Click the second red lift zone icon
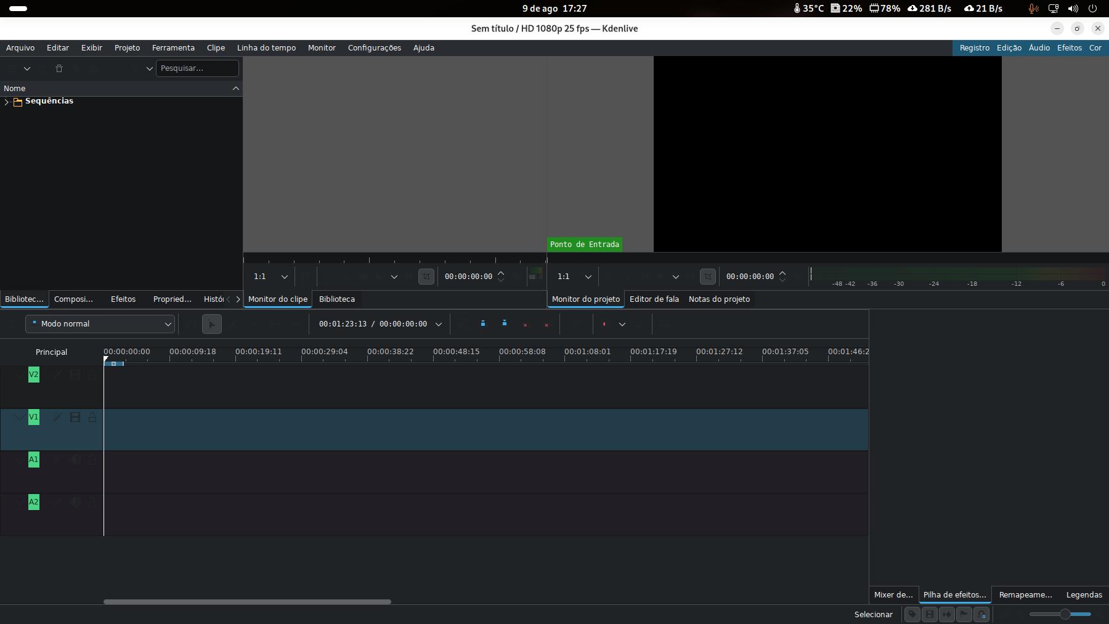Screen dimensions: 1109x624 tap(546, 325)
